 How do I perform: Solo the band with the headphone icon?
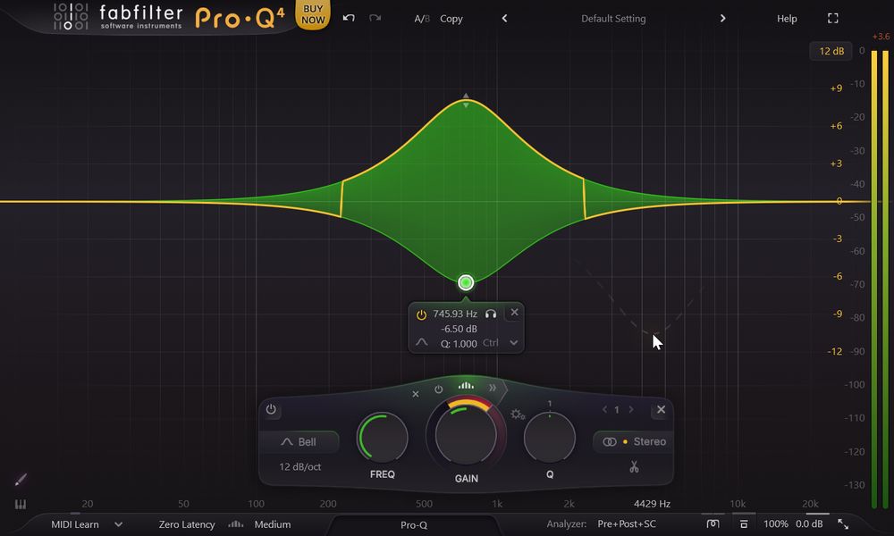pos(490,314)
